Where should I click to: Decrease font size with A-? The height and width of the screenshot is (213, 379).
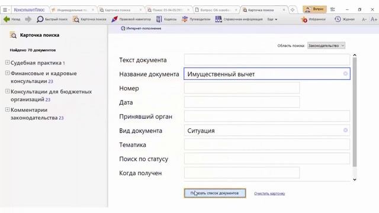coord(364,20)
